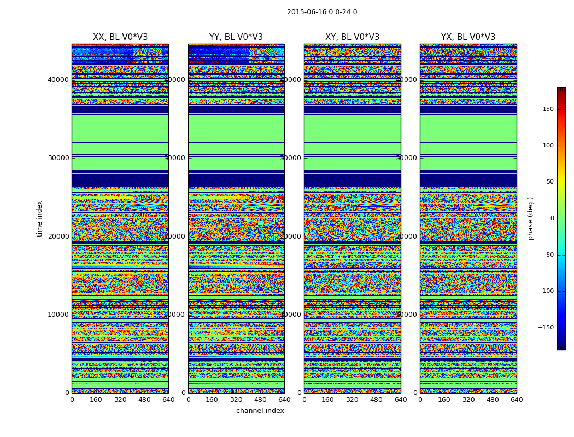Screen dimensions: 574x437
Task: Click the YY panel phase heatmap
Action: point(236,218)
